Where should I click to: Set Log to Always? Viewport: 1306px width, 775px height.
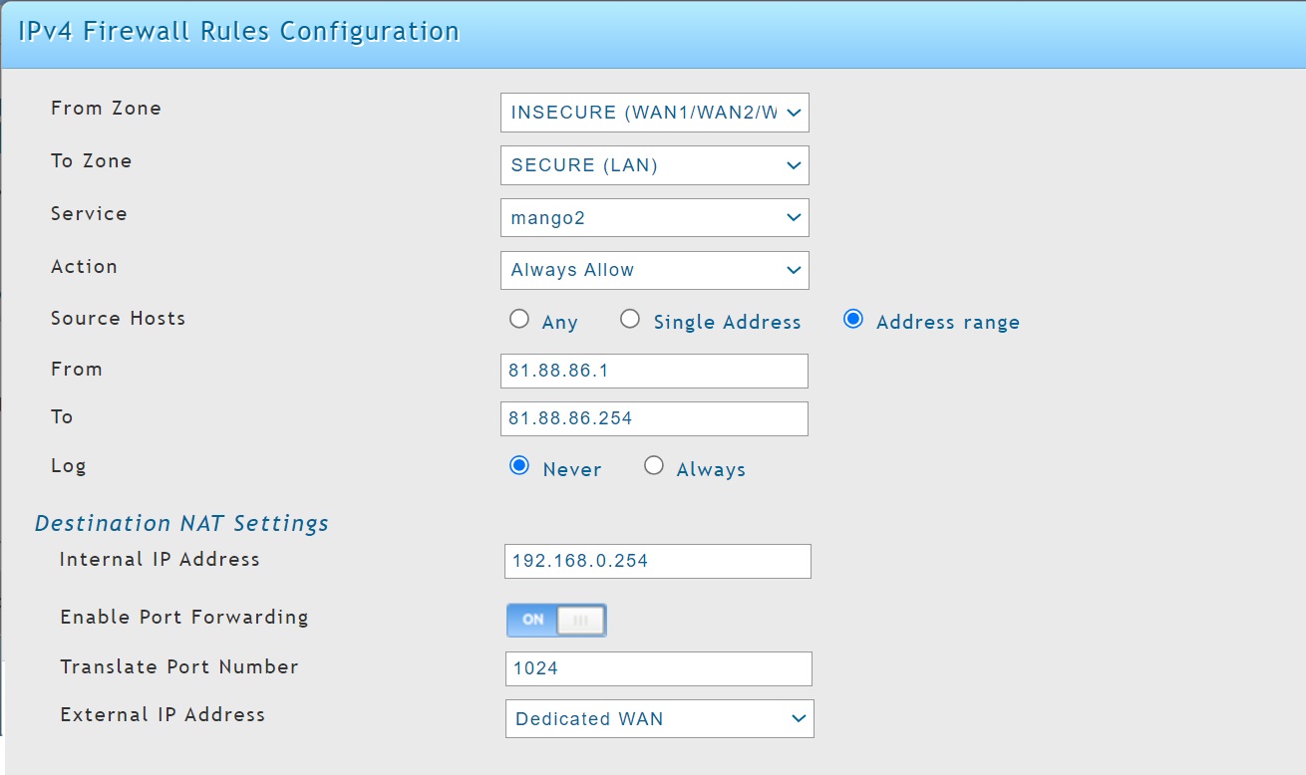point(653,465)
